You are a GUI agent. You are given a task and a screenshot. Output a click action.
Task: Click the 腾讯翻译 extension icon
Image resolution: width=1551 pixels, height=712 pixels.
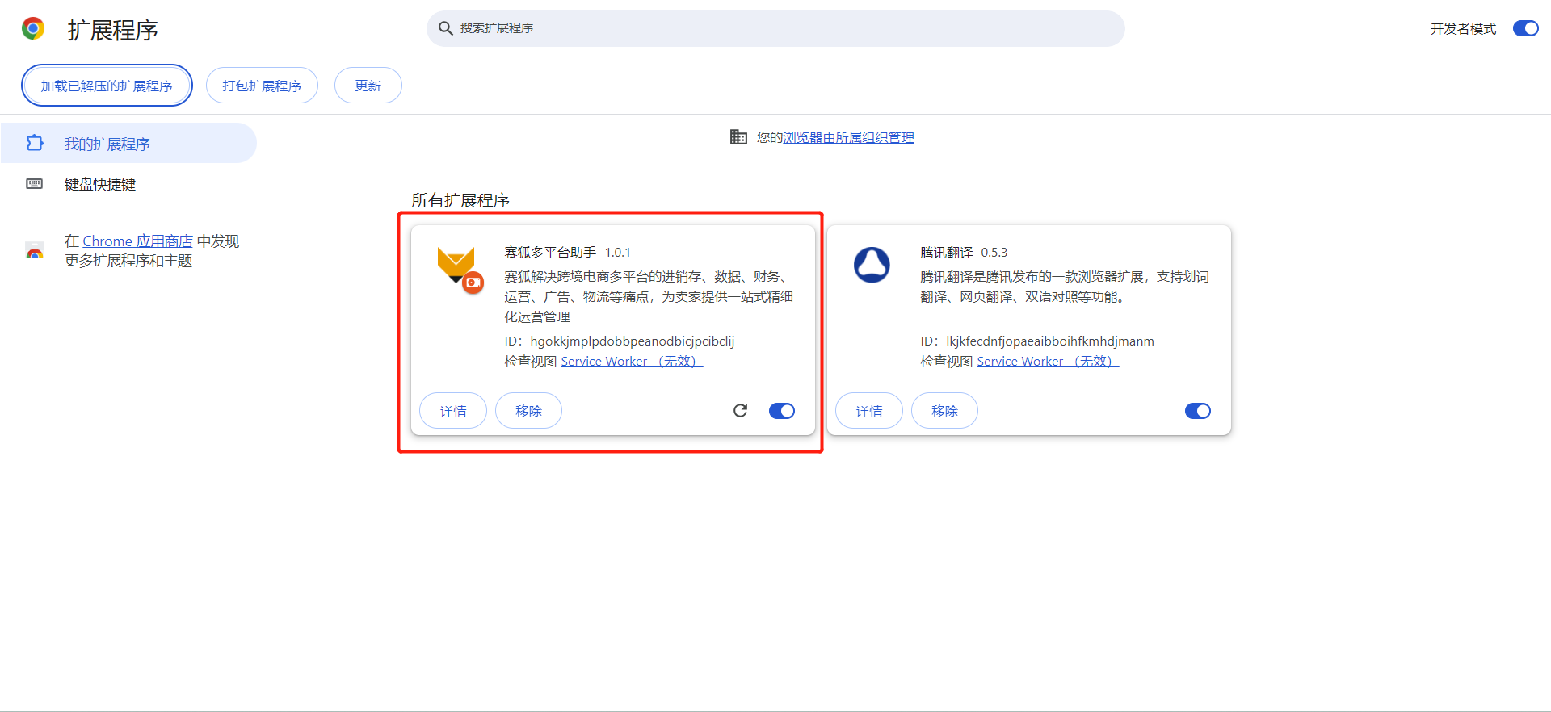[x=872, y=265]
